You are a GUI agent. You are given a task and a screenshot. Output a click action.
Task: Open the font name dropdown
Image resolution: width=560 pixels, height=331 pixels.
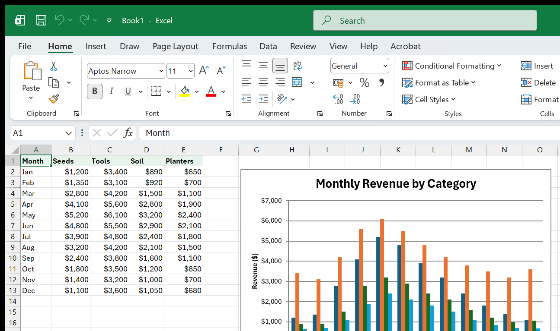click(x=161, y=71)
